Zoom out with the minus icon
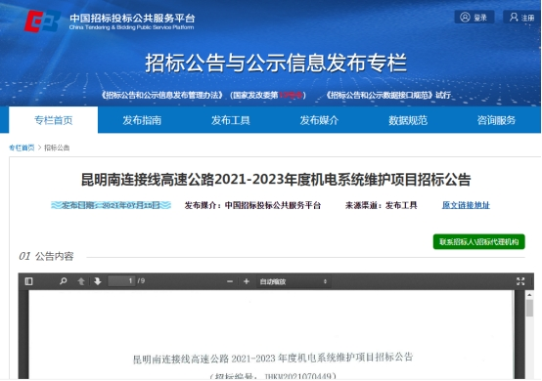The width and height of the screenshot is (542, 381). (230, 281)
